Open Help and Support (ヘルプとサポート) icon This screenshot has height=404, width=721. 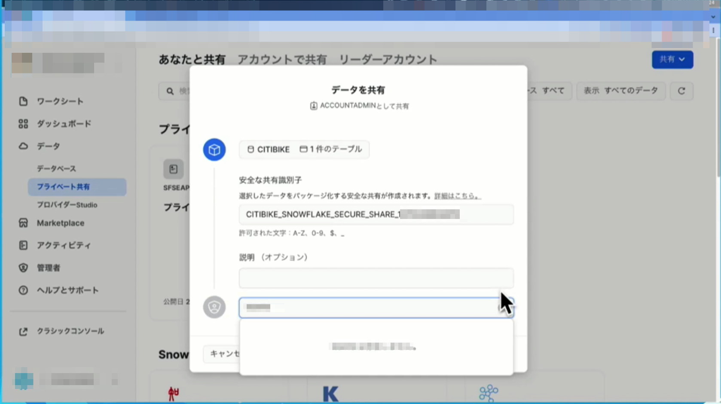coord(23,290)
